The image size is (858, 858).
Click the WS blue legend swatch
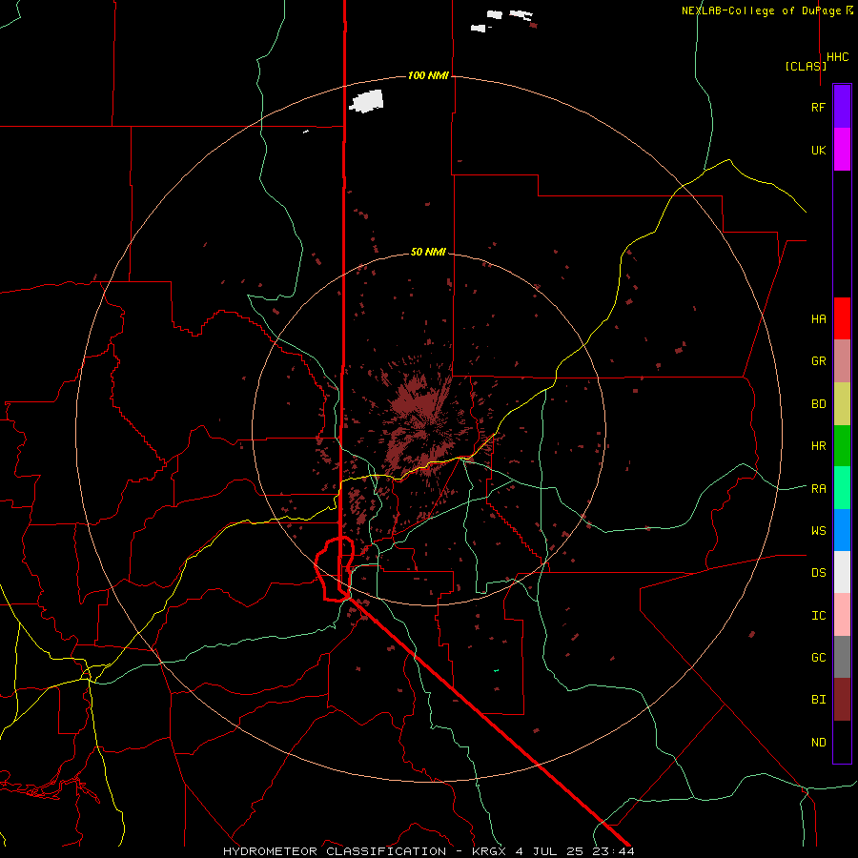point(842,530)
